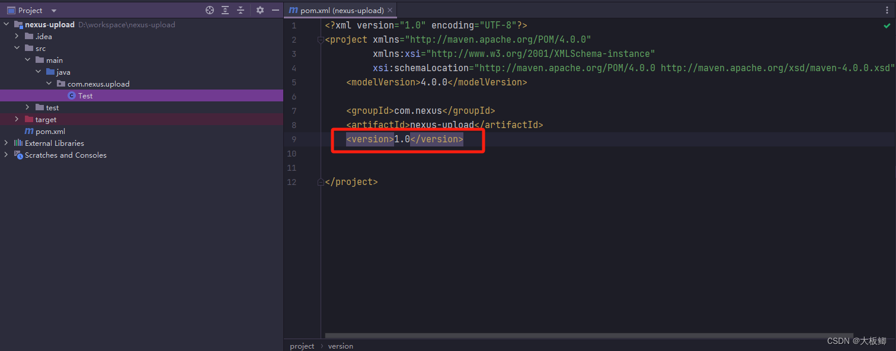Select the .idea folder row
This screenshot has height=351, width=896.
pyautogui.click(x=142, y=36)
